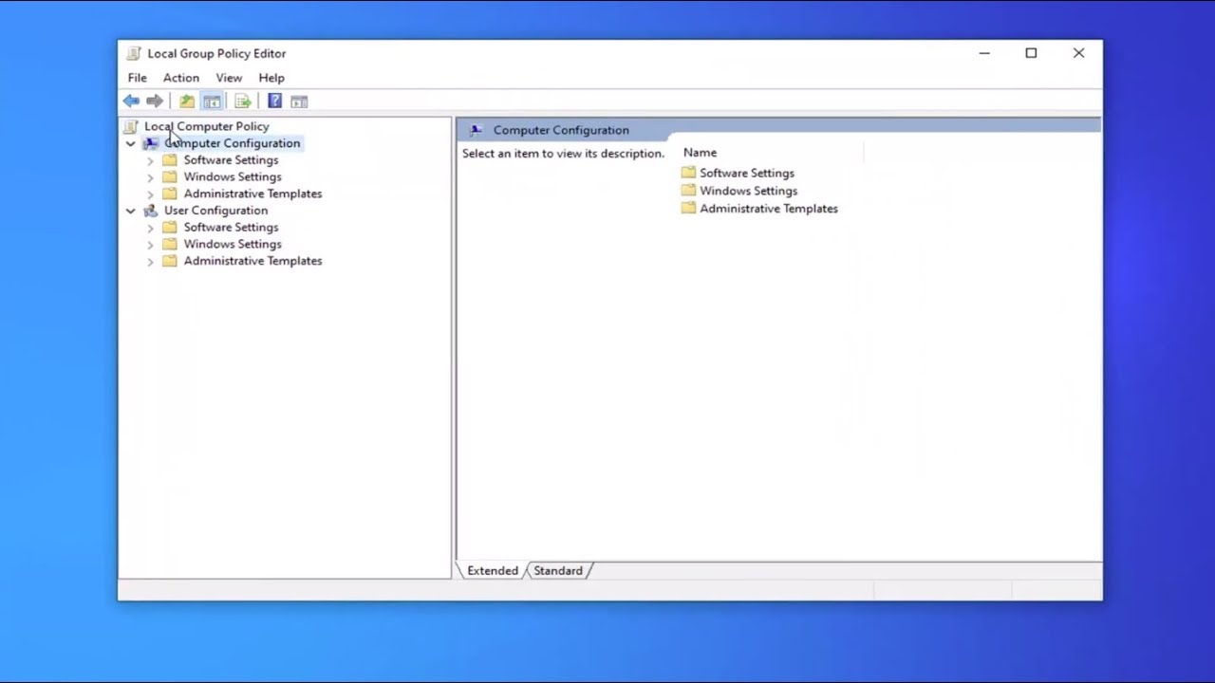Expand Windows Settings under User Configuration
The width and height of the screenshot is (1215, 683).
click(x=150, y=245)
